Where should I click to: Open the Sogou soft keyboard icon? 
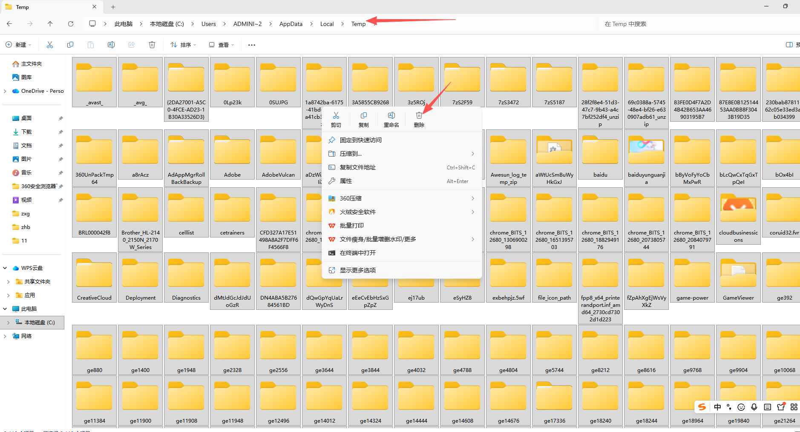tap(767, 407)
